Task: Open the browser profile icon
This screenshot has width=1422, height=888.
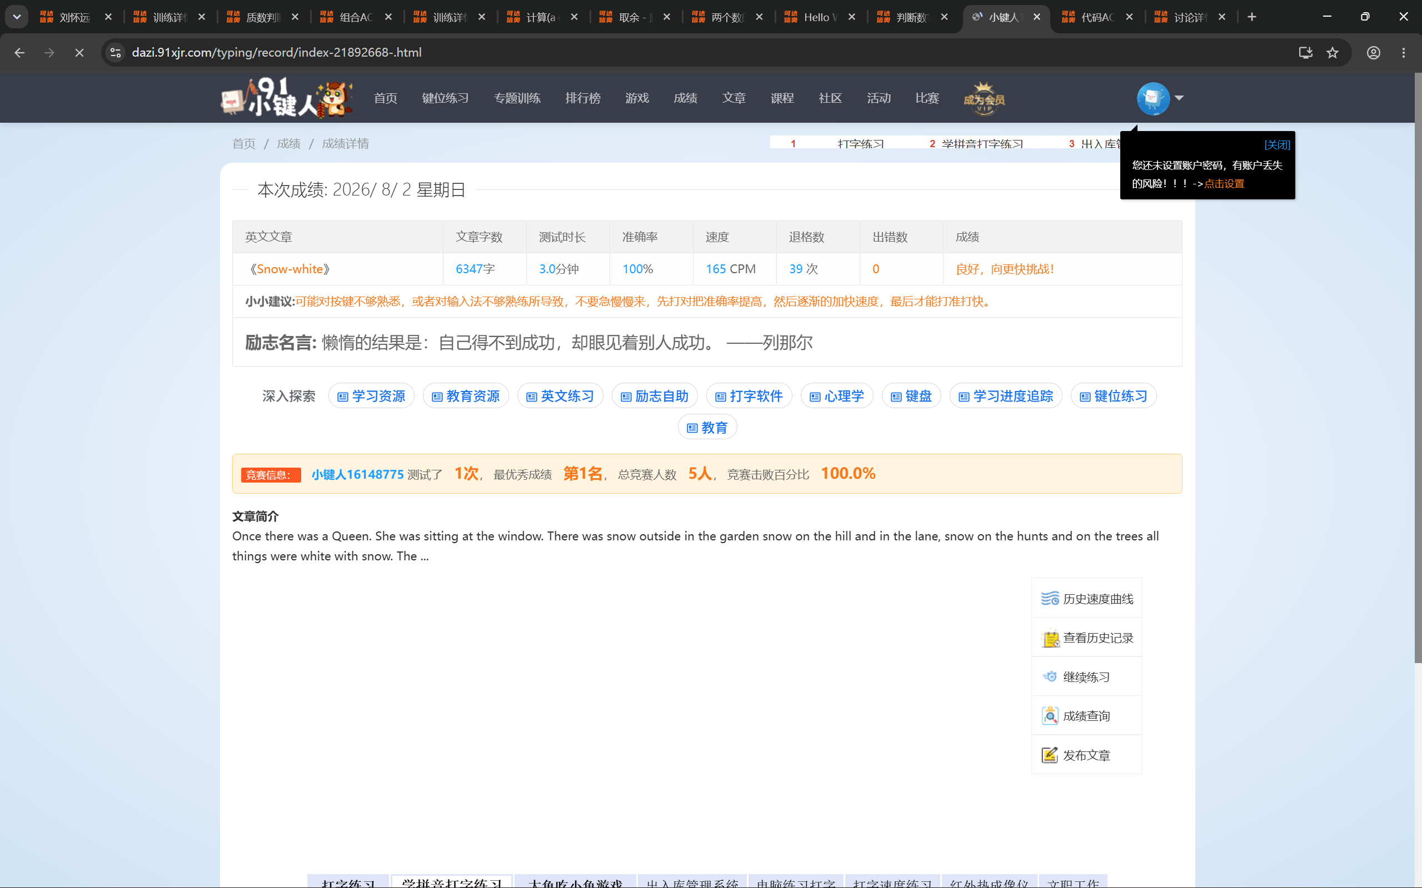Action: pyautogui.click(x=1373, y=53)
